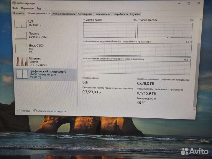Click the scrollbar down arrow
The height and width of the screenshot is (159, 212).
click(x=194, y=109)
